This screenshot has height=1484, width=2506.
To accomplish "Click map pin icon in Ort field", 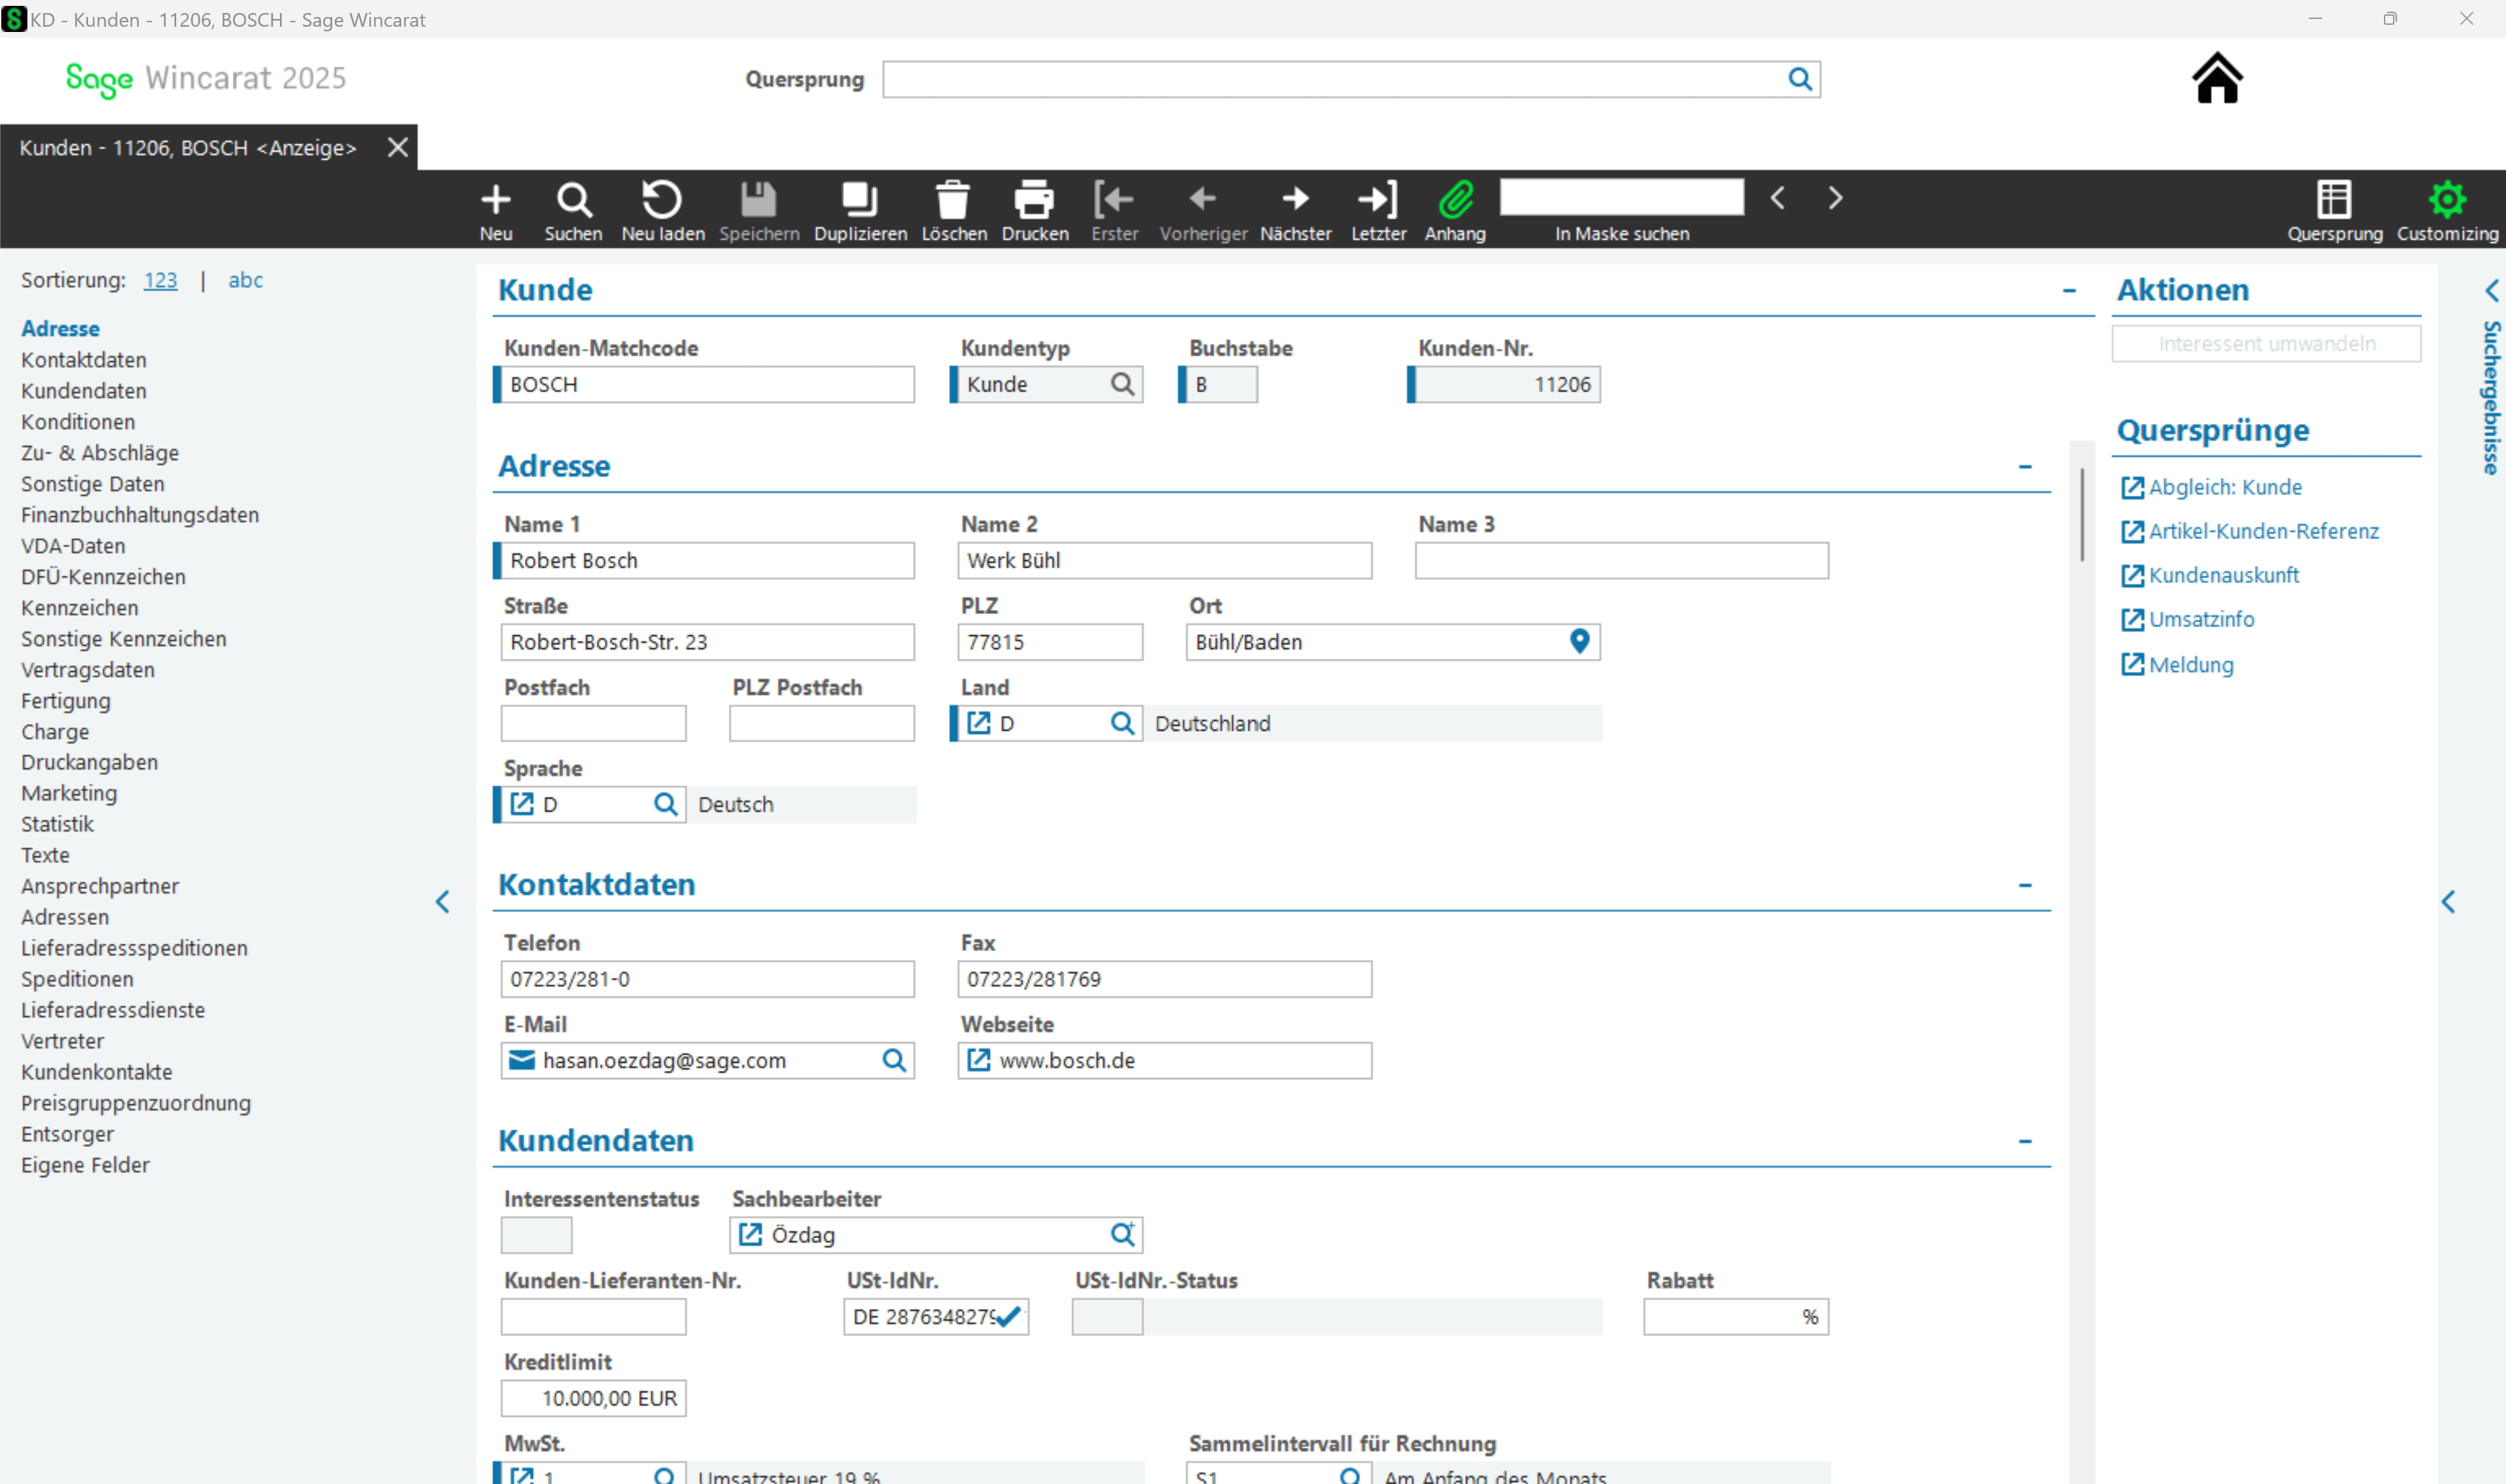I will coord(1579,641).
